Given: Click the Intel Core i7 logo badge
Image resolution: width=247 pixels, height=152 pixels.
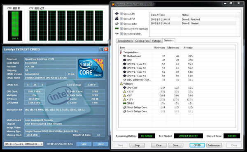Looking at the screenshot, I should (x=91, y=68).
